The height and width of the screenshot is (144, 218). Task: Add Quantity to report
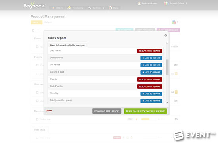coord(151,94)
